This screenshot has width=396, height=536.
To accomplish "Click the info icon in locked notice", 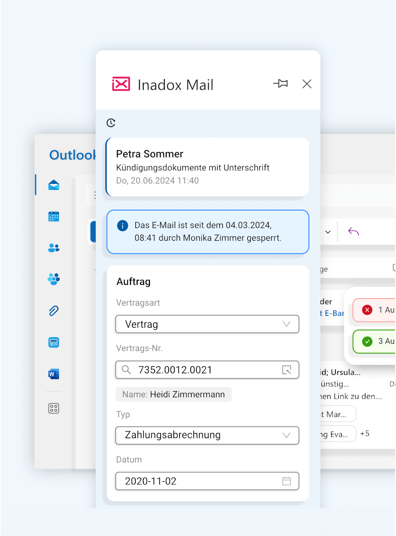I will tap(123, 226).
